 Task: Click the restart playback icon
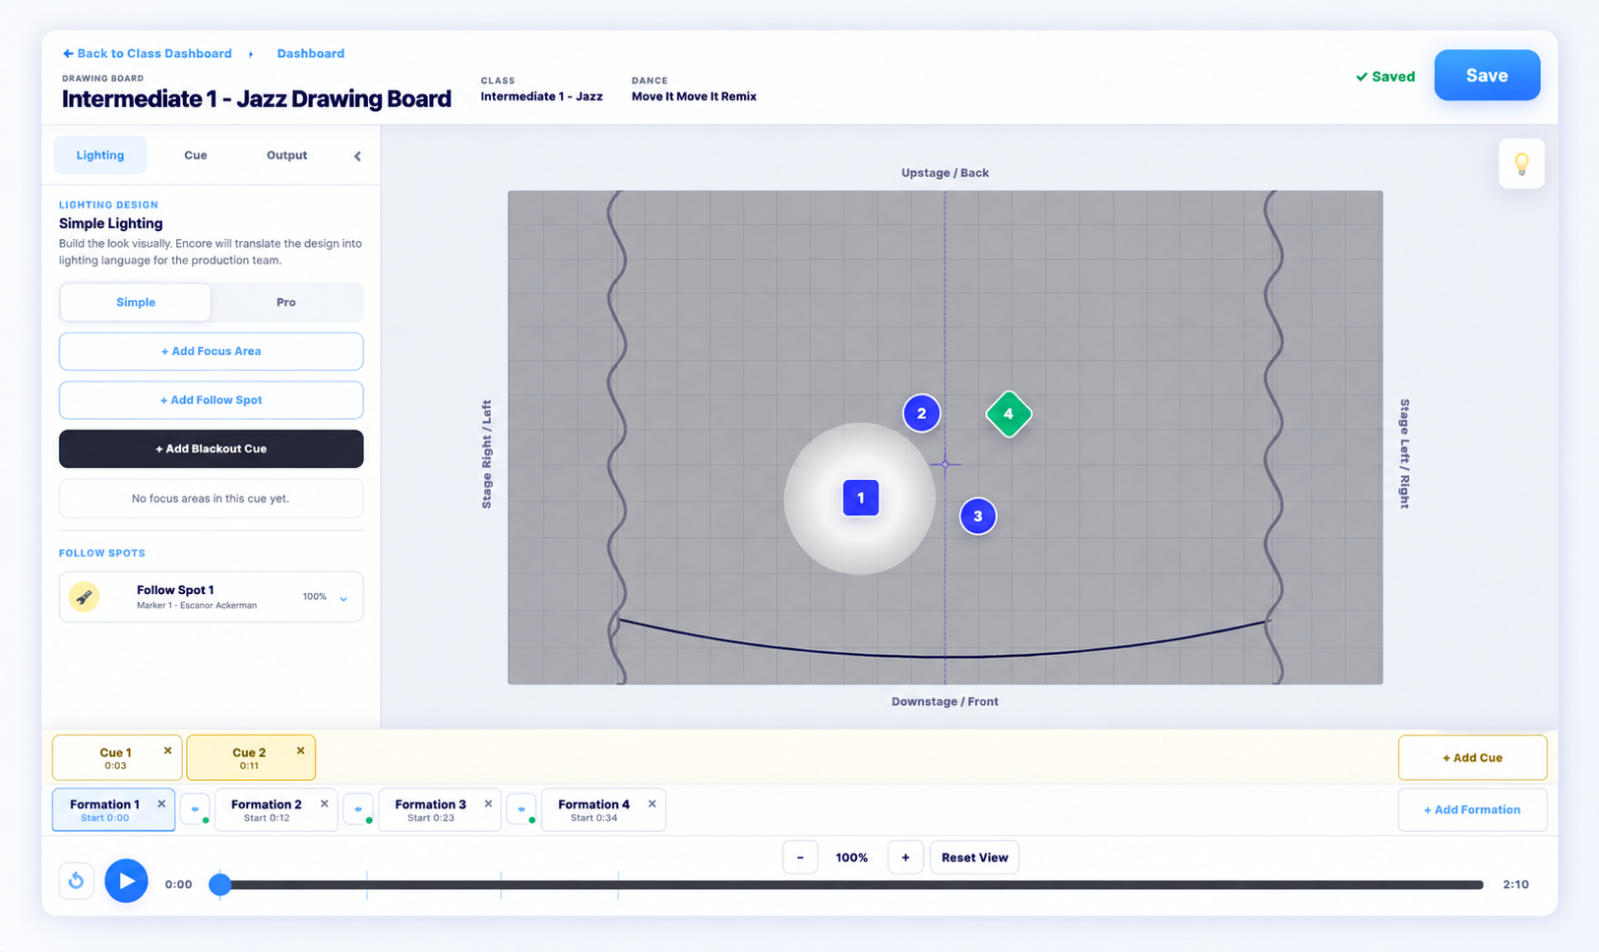(x=76, y=881)
